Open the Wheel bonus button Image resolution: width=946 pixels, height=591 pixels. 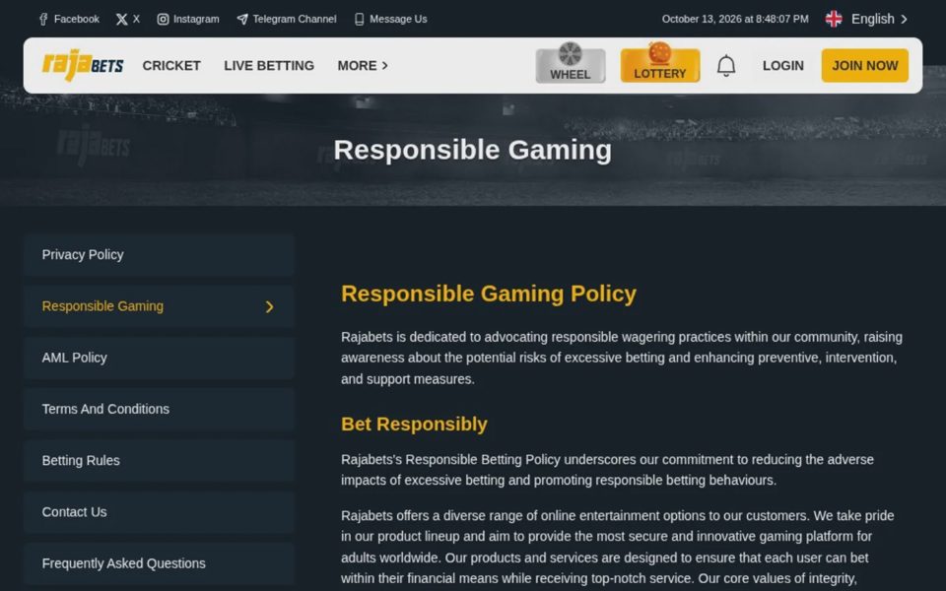click(x=571, y=65)
